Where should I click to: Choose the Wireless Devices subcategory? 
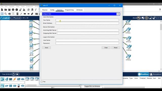[15, 86]
